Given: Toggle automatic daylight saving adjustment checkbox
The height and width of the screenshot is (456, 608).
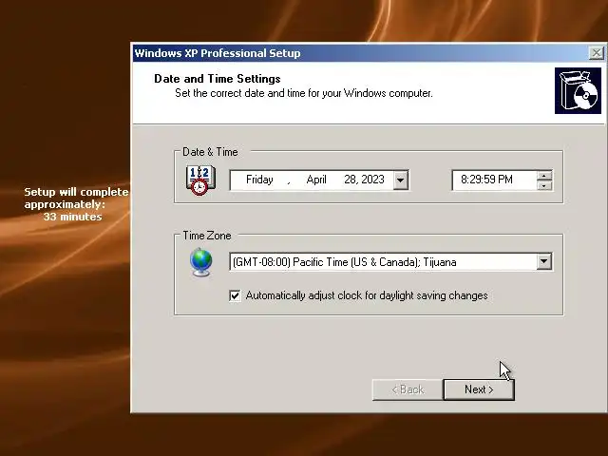Looking at the screenshot, I should coord(235,295).
